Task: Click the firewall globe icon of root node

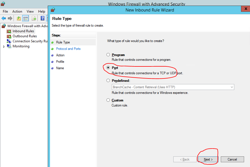Action: 4,26
